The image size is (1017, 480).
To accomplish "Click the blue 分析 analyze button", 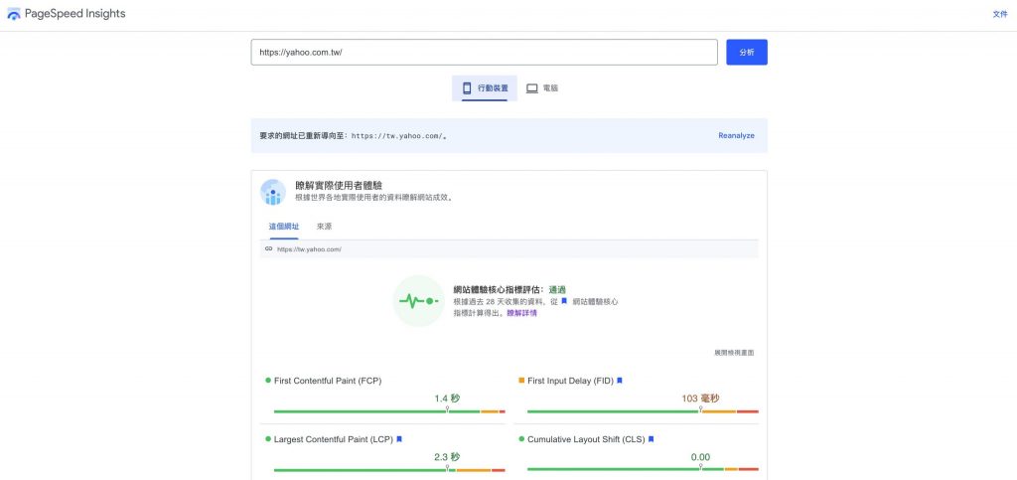I will pyautogui.click(x=747, y=53).
